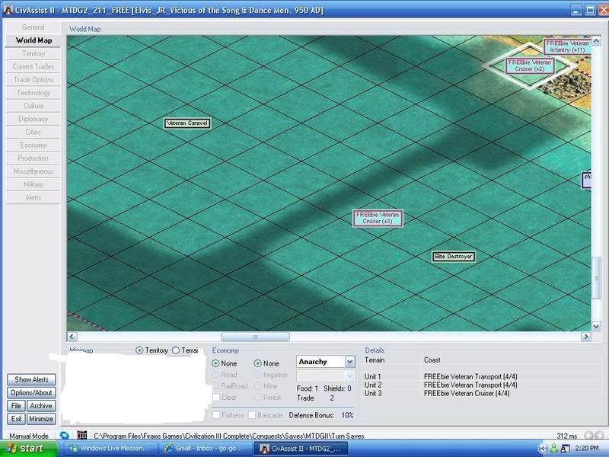Click the saves folder path in the status bar
The height and width of the screenshot is (457, 609).
tap(229, 436)
